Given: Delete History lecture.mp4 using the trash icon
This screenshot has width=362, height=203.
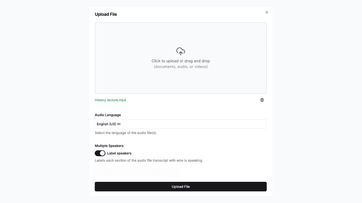Looking at the screenshot, I should pyautogui.click(x=262, y=100).
